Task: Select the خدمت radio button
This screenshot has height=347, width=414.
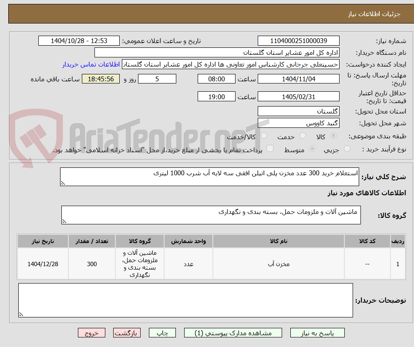Action: 303,136
